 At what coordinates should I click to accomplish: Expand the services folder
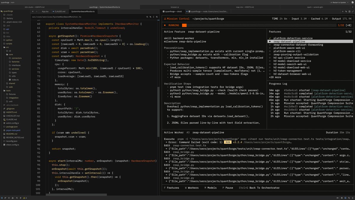(15, 69)
